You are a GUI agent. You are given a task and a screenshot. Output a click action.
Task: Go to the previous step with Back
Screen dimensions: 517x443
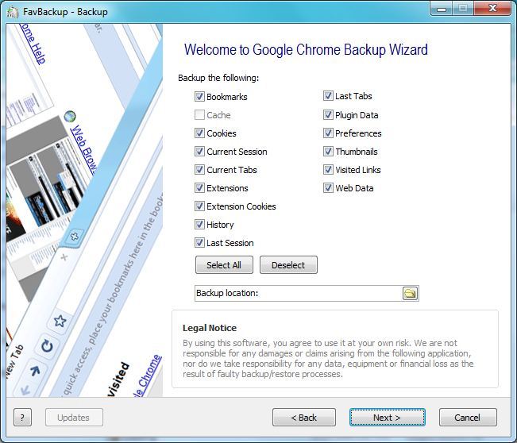point(304,418)
